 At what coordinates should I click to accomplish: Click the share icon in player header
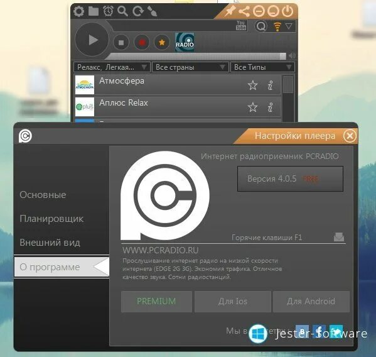click(x=244, y=11)
